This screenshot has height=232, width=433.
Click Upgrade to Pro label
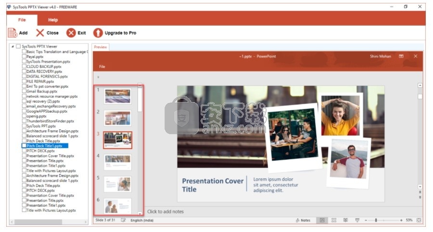pos(120,33)
